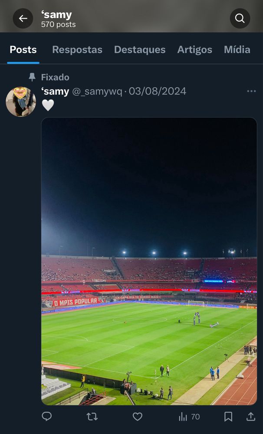Reply to the pinned post
The image size is (263, 434).
point(46,416)
